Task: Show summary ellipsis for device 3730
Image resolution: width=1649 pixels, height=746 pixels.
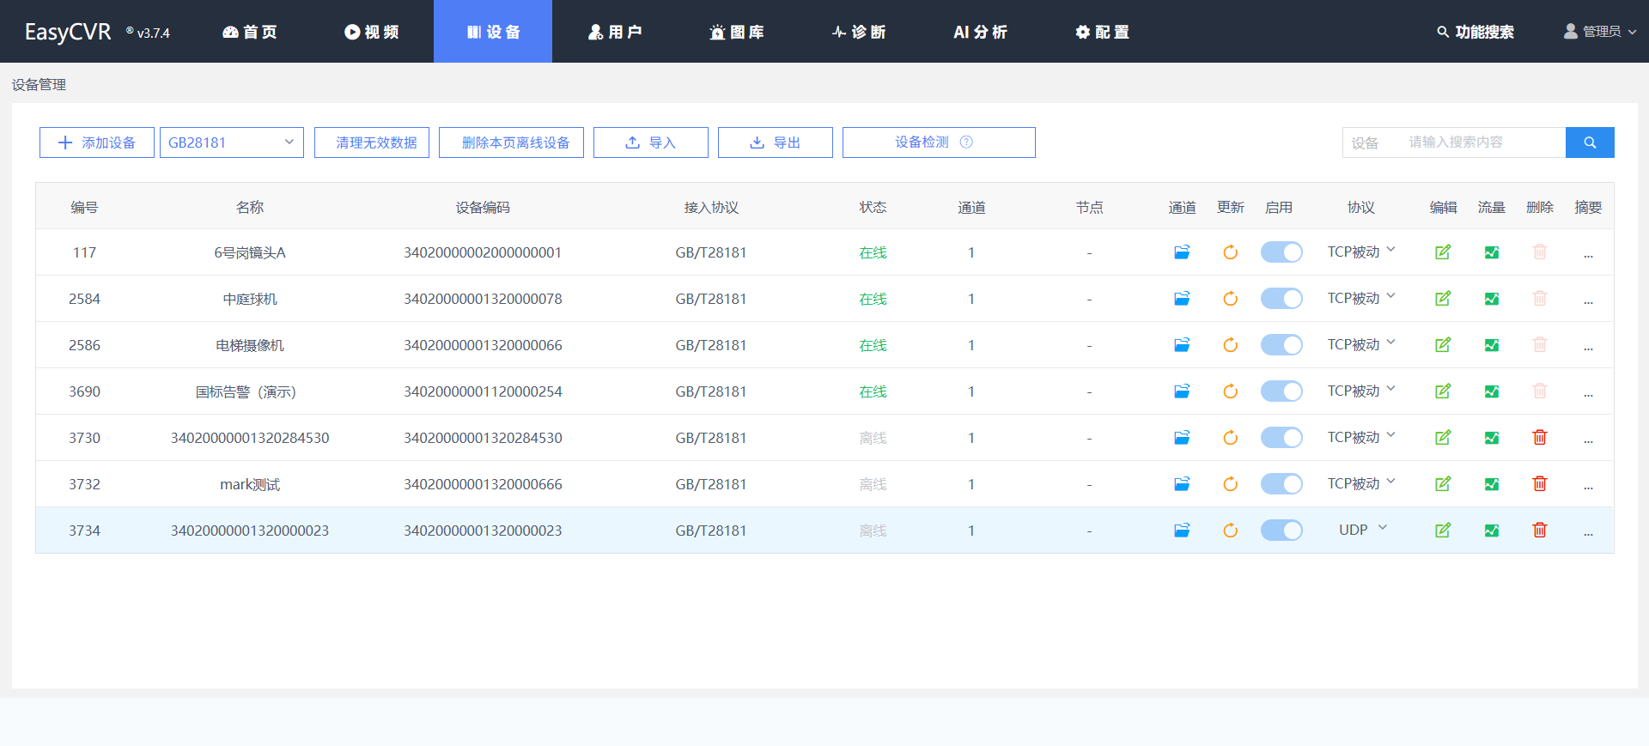Action: [1588, 439]
